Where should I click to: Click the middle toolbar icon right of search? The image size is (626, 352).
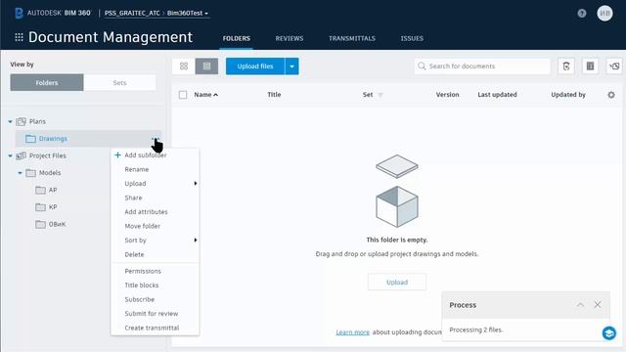(x=590, y=66)
